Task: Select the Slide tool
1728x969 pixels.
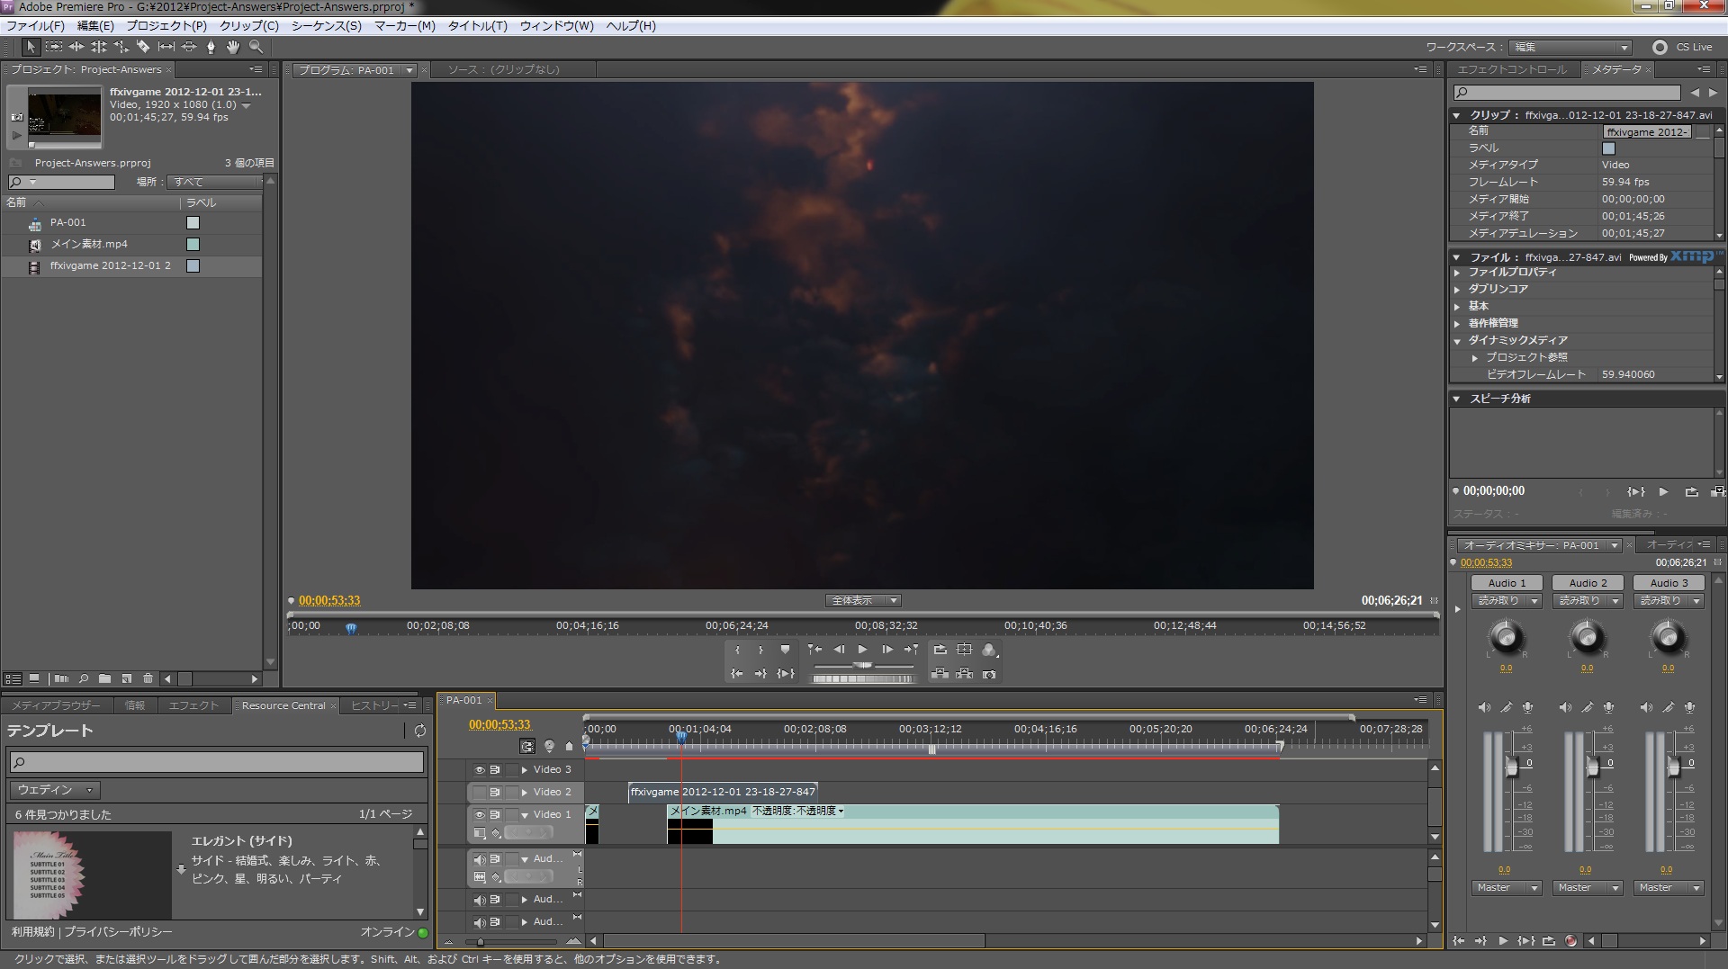Action: (189, 47)
